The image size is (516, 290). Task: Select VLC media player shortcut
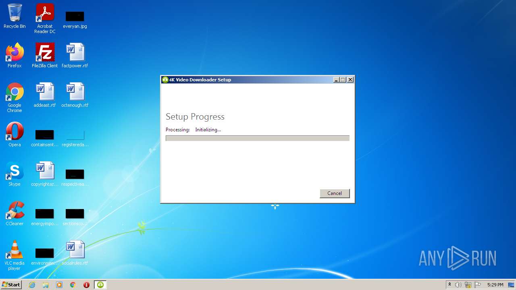tap(15, 255)
